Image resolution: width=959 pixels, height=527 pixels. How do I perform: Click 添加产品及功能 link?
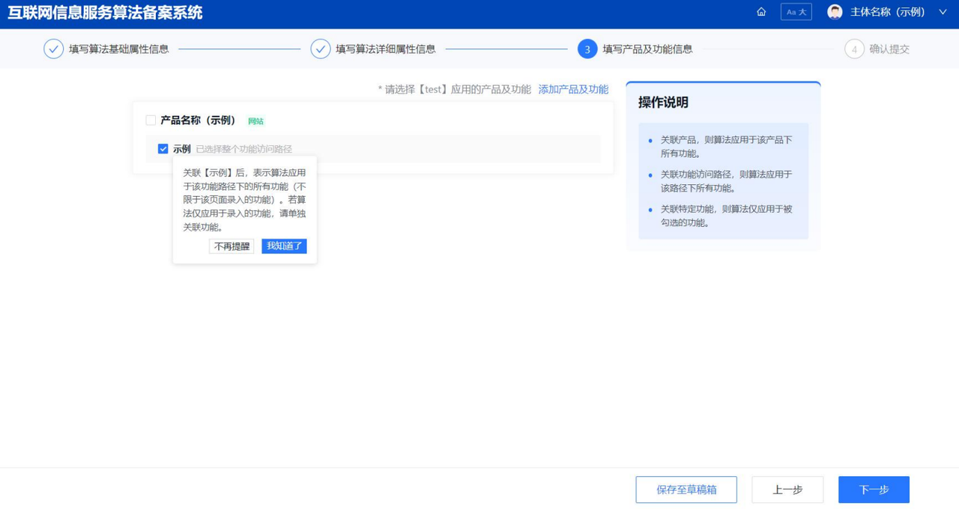(x=573, y=89)
